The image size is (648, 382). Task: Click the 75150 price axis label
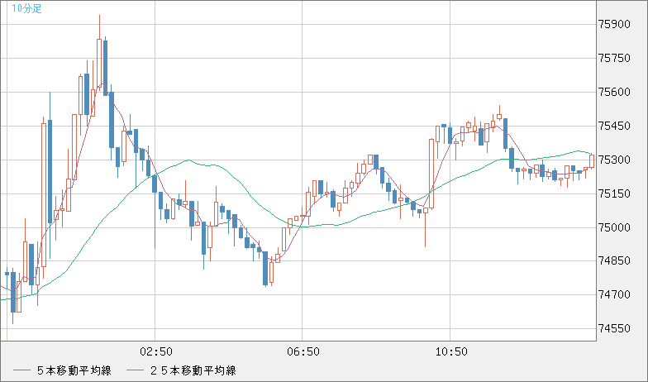click(x=614, y=193)
